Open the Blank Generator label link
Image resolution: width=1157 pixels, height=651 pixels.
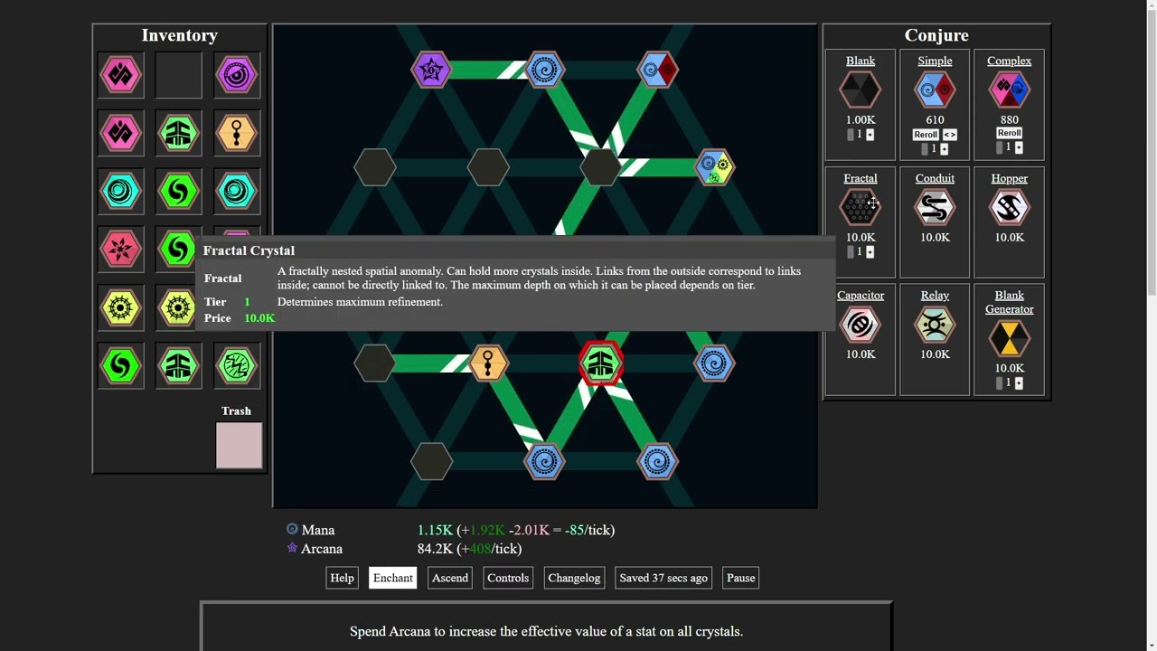1009,302
